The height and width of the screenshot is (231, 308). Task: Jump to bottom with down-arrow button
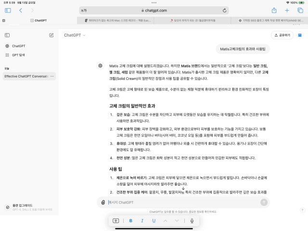tap(183, 188)
